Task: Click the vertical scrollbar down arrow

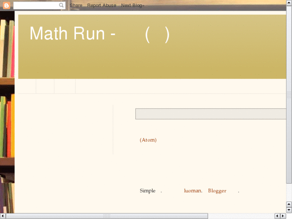Action: pyautogui.click(x=289, y=210)
